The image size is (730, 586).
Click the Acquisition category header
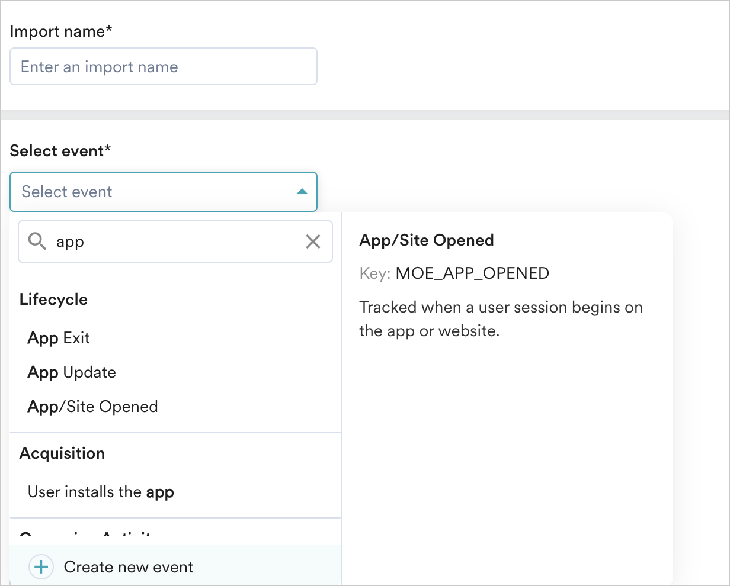pos(62,453)
